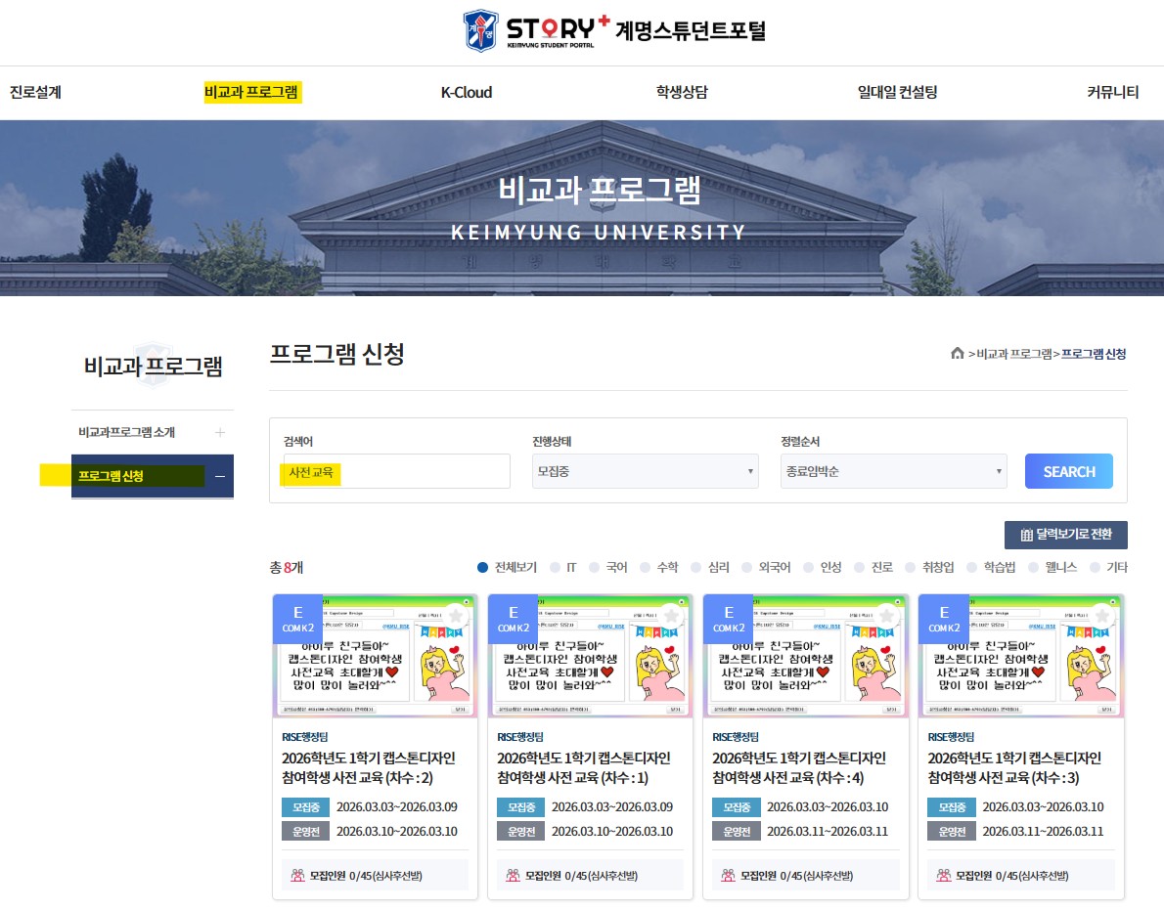The width and height of the screenshot is (1164, 910).
Task: Favorite the 차수:2 program with star icon
Action: coord(455,616)
